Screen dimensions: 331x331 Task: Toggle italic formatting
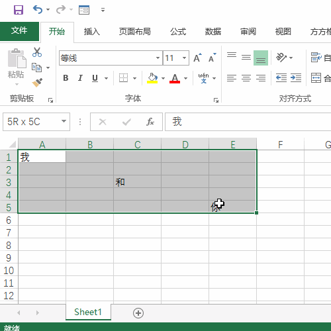(x=80, y=78)
